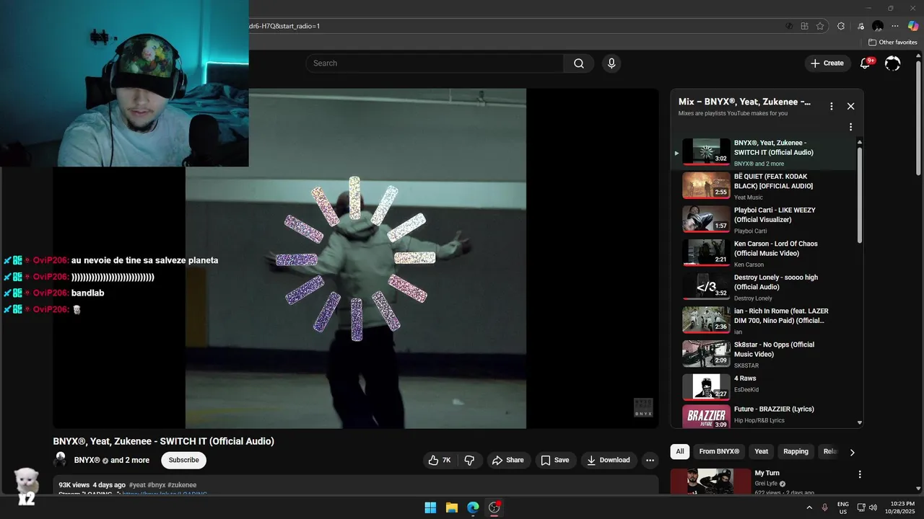
Task: Play BË QUIET feat. Kodak Black from mix
Action: 765,185
